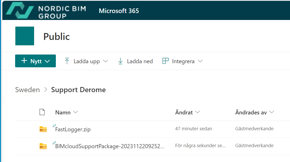The image size is (290, 162).
Task: Click the Public site title
Action: coord(57,37)
